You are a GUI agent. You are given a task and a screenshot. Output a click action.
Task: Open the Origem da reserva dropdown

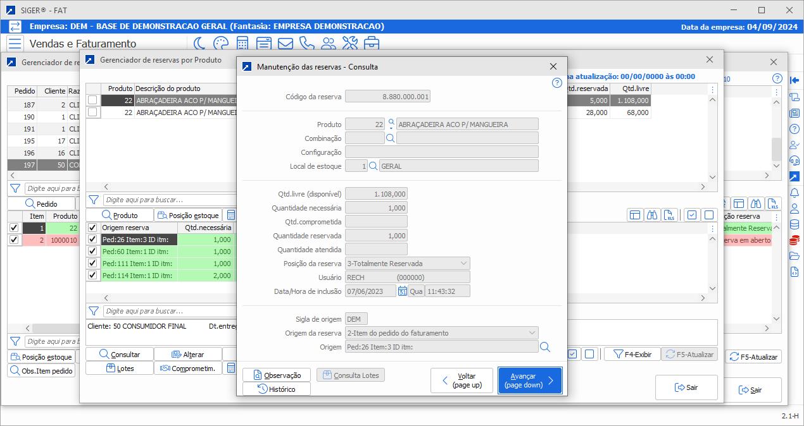click(531, 333)
